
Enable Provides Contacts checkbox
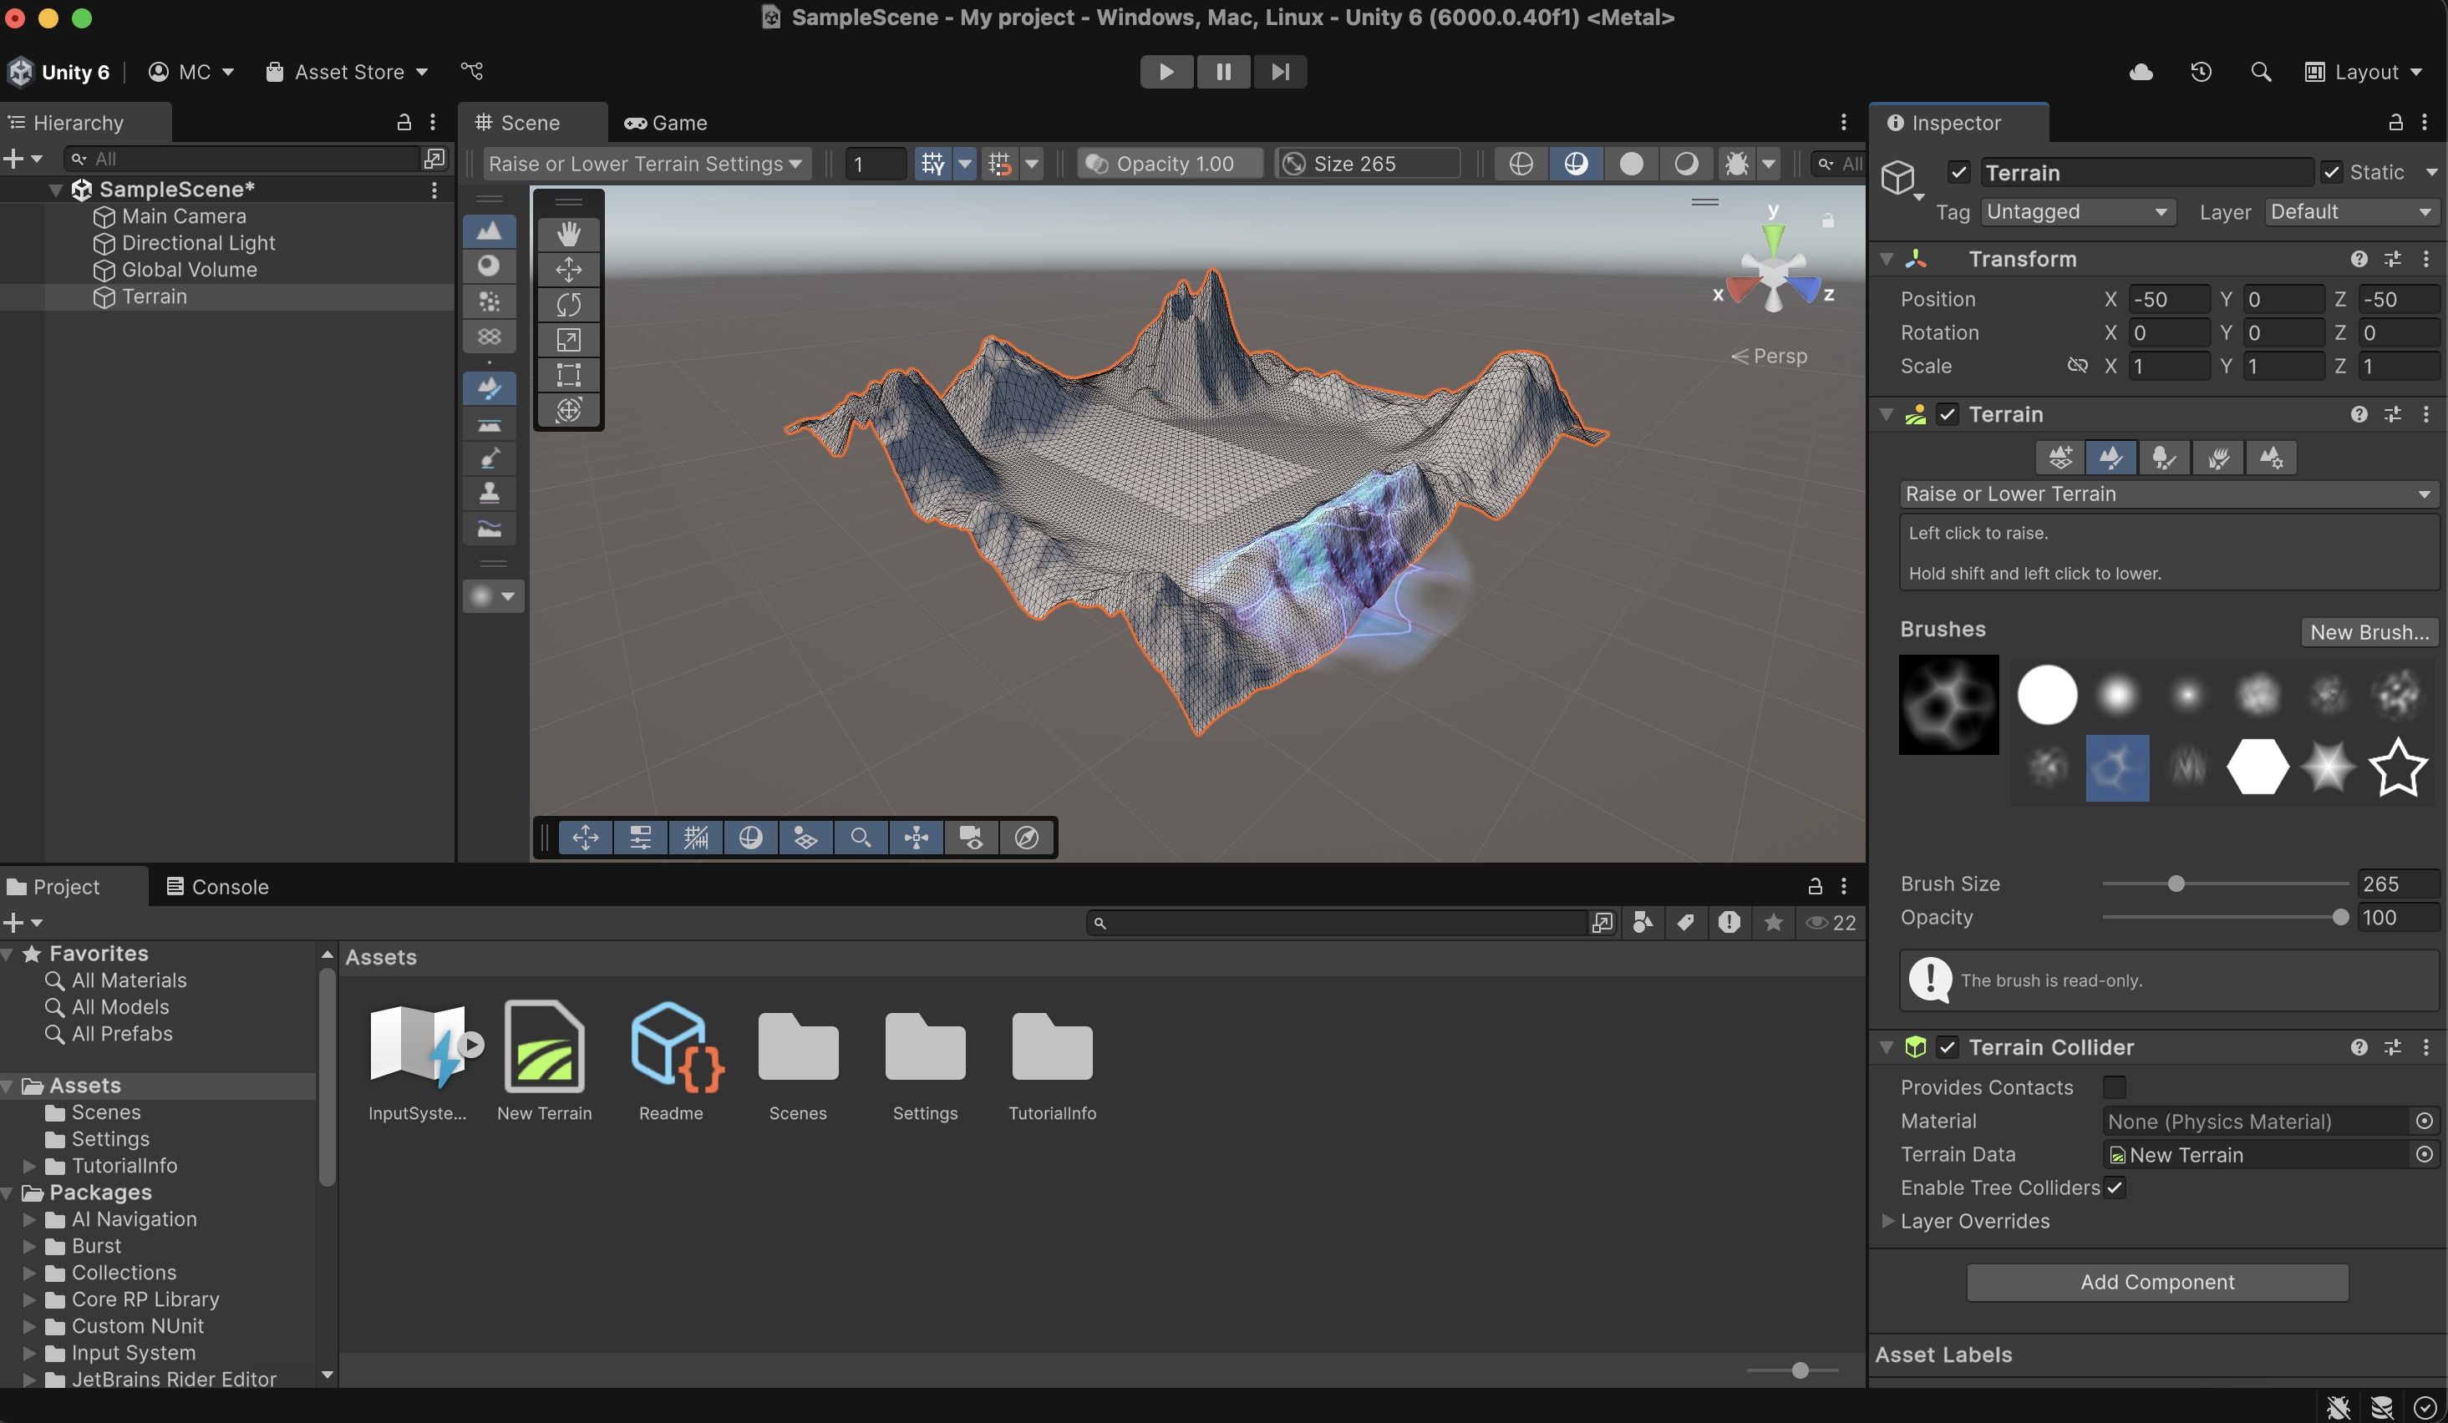click(2114, 1087)
